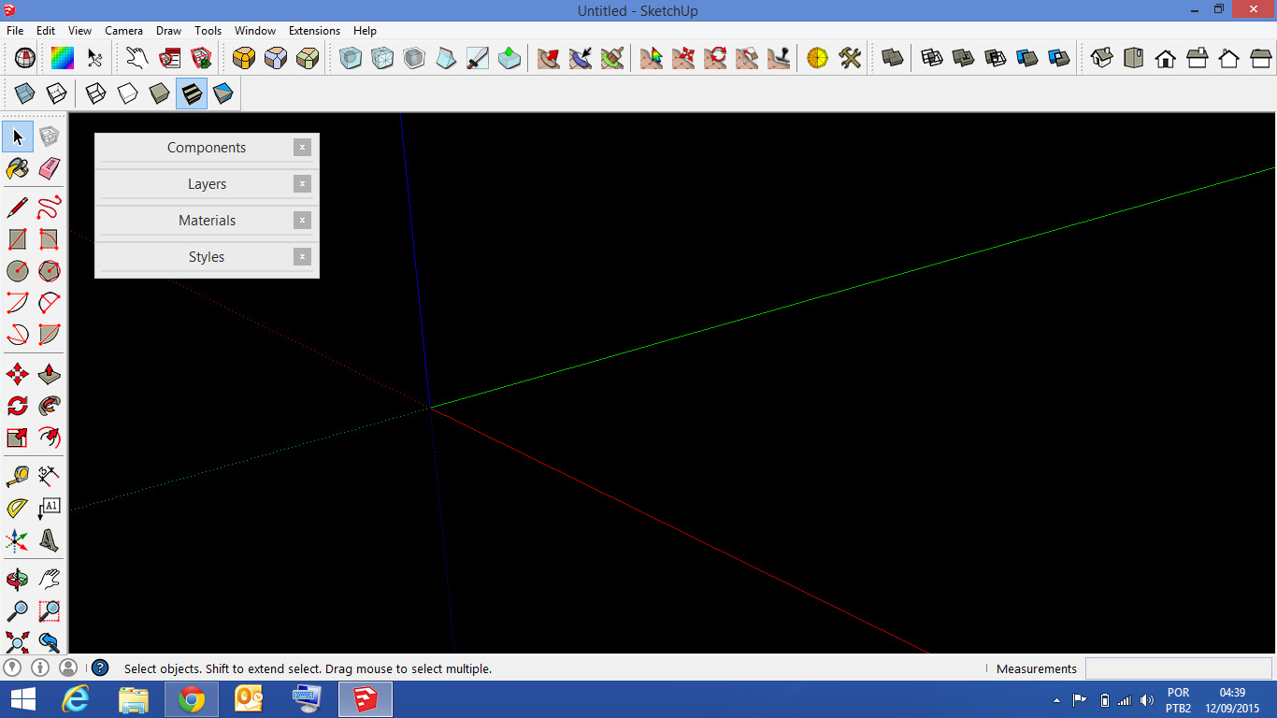Select the Eraser tool
This screenshot has width=1277, height=718.
(x=50, y=168)
